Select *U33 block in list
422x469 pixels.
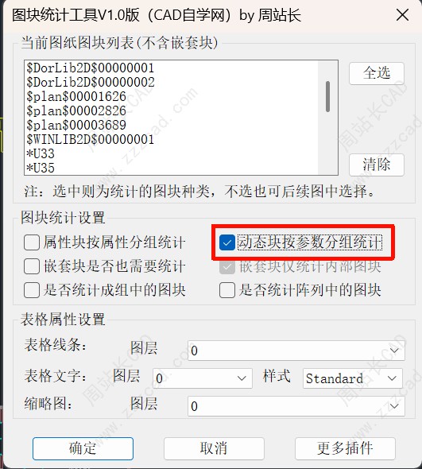click(x=41, y=153)
